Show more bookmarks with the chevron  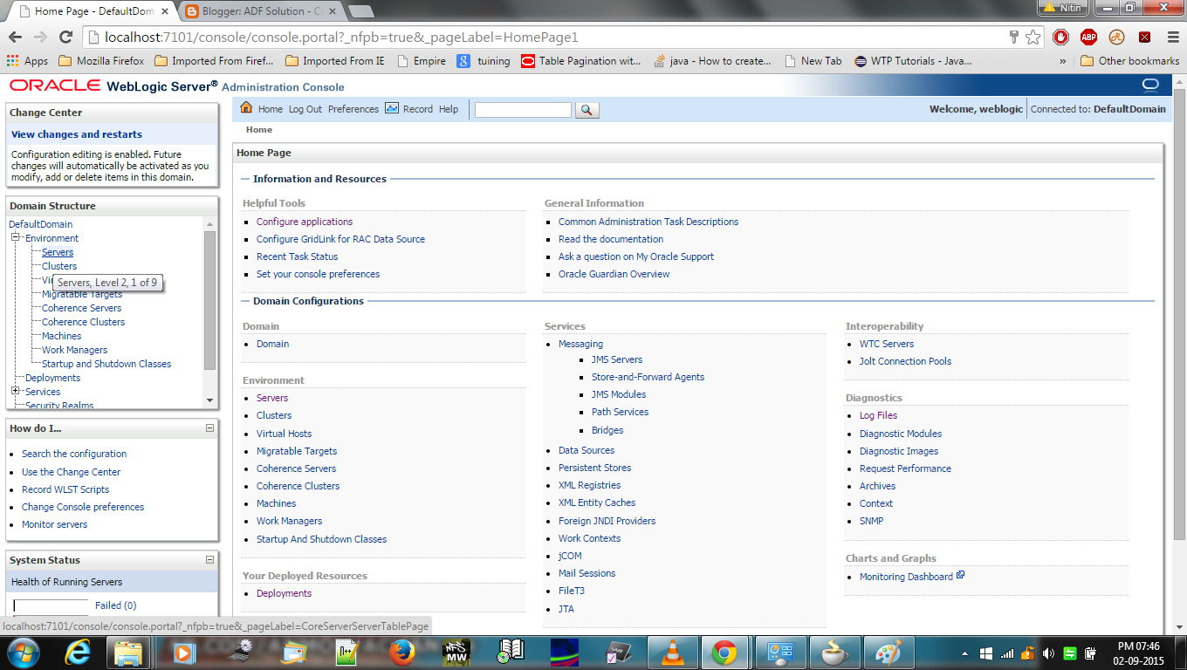1062,61
